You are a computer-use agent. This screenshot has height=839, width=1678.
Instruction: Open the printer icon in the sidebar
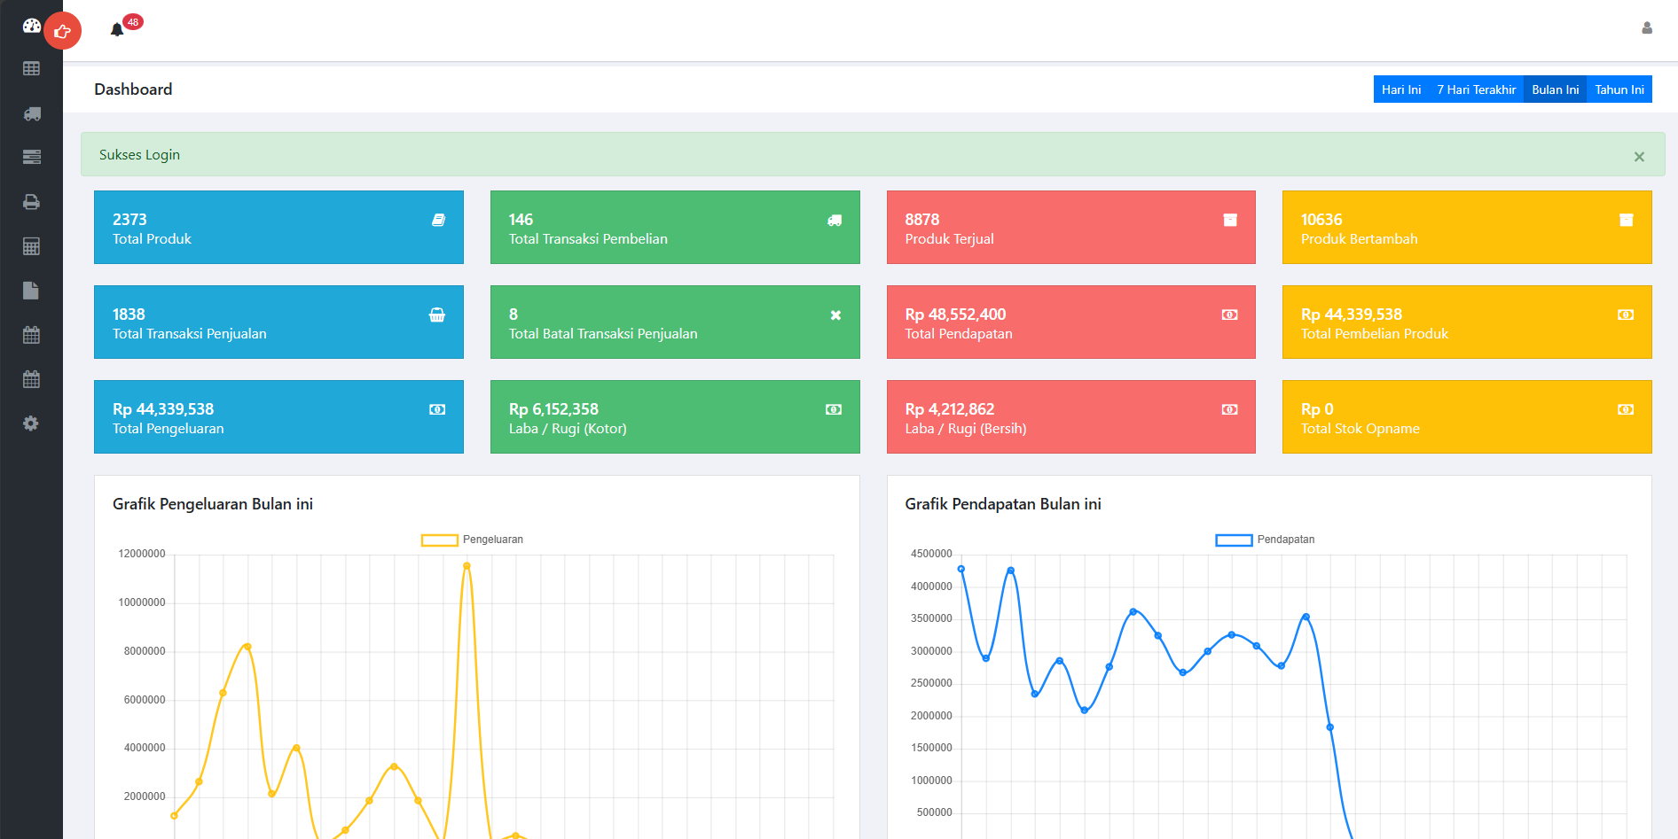31,202
